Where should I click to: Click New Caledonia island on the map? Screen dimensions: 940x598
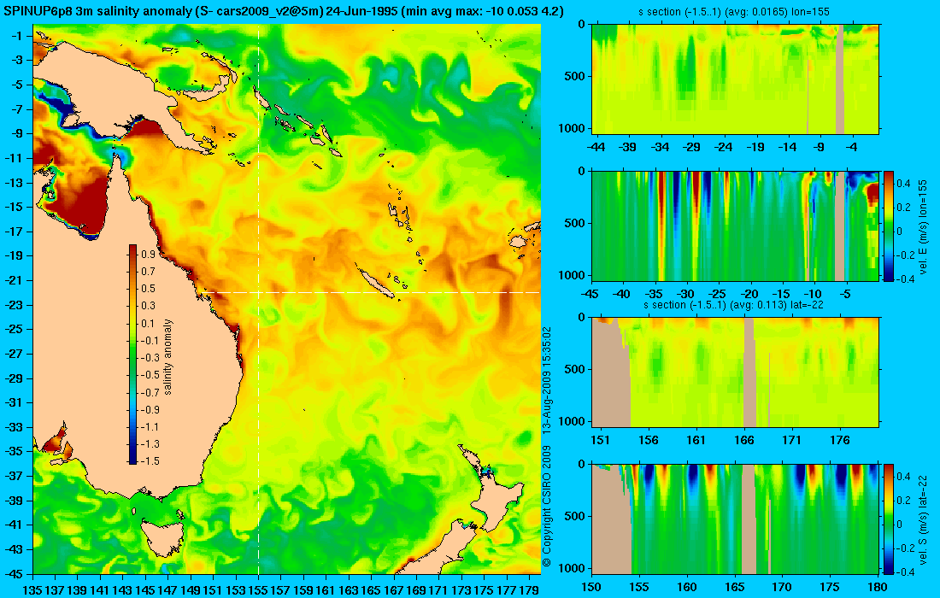[377, 282]
